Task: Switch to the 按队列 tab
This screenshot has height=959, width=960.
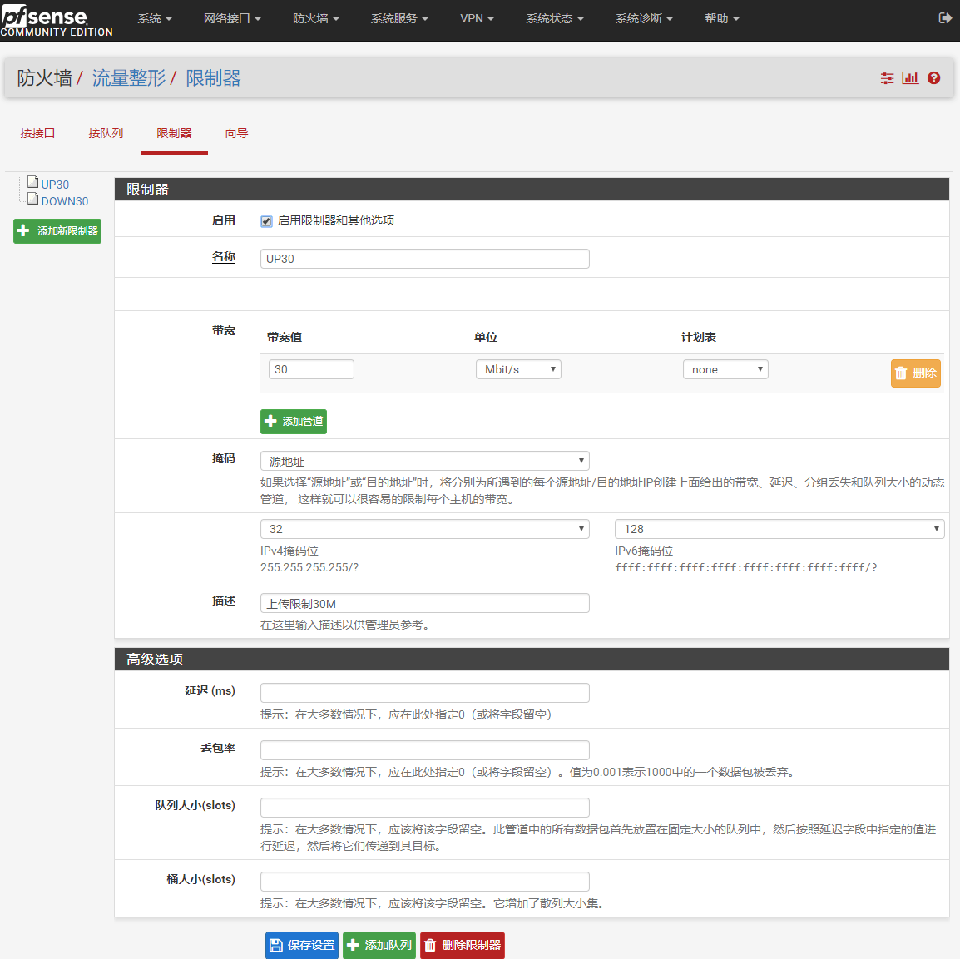Action: click(x=106, y=133)
